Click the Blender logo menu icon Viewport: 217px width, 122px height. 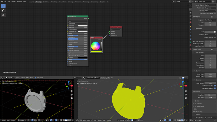[x=2, y=2]
